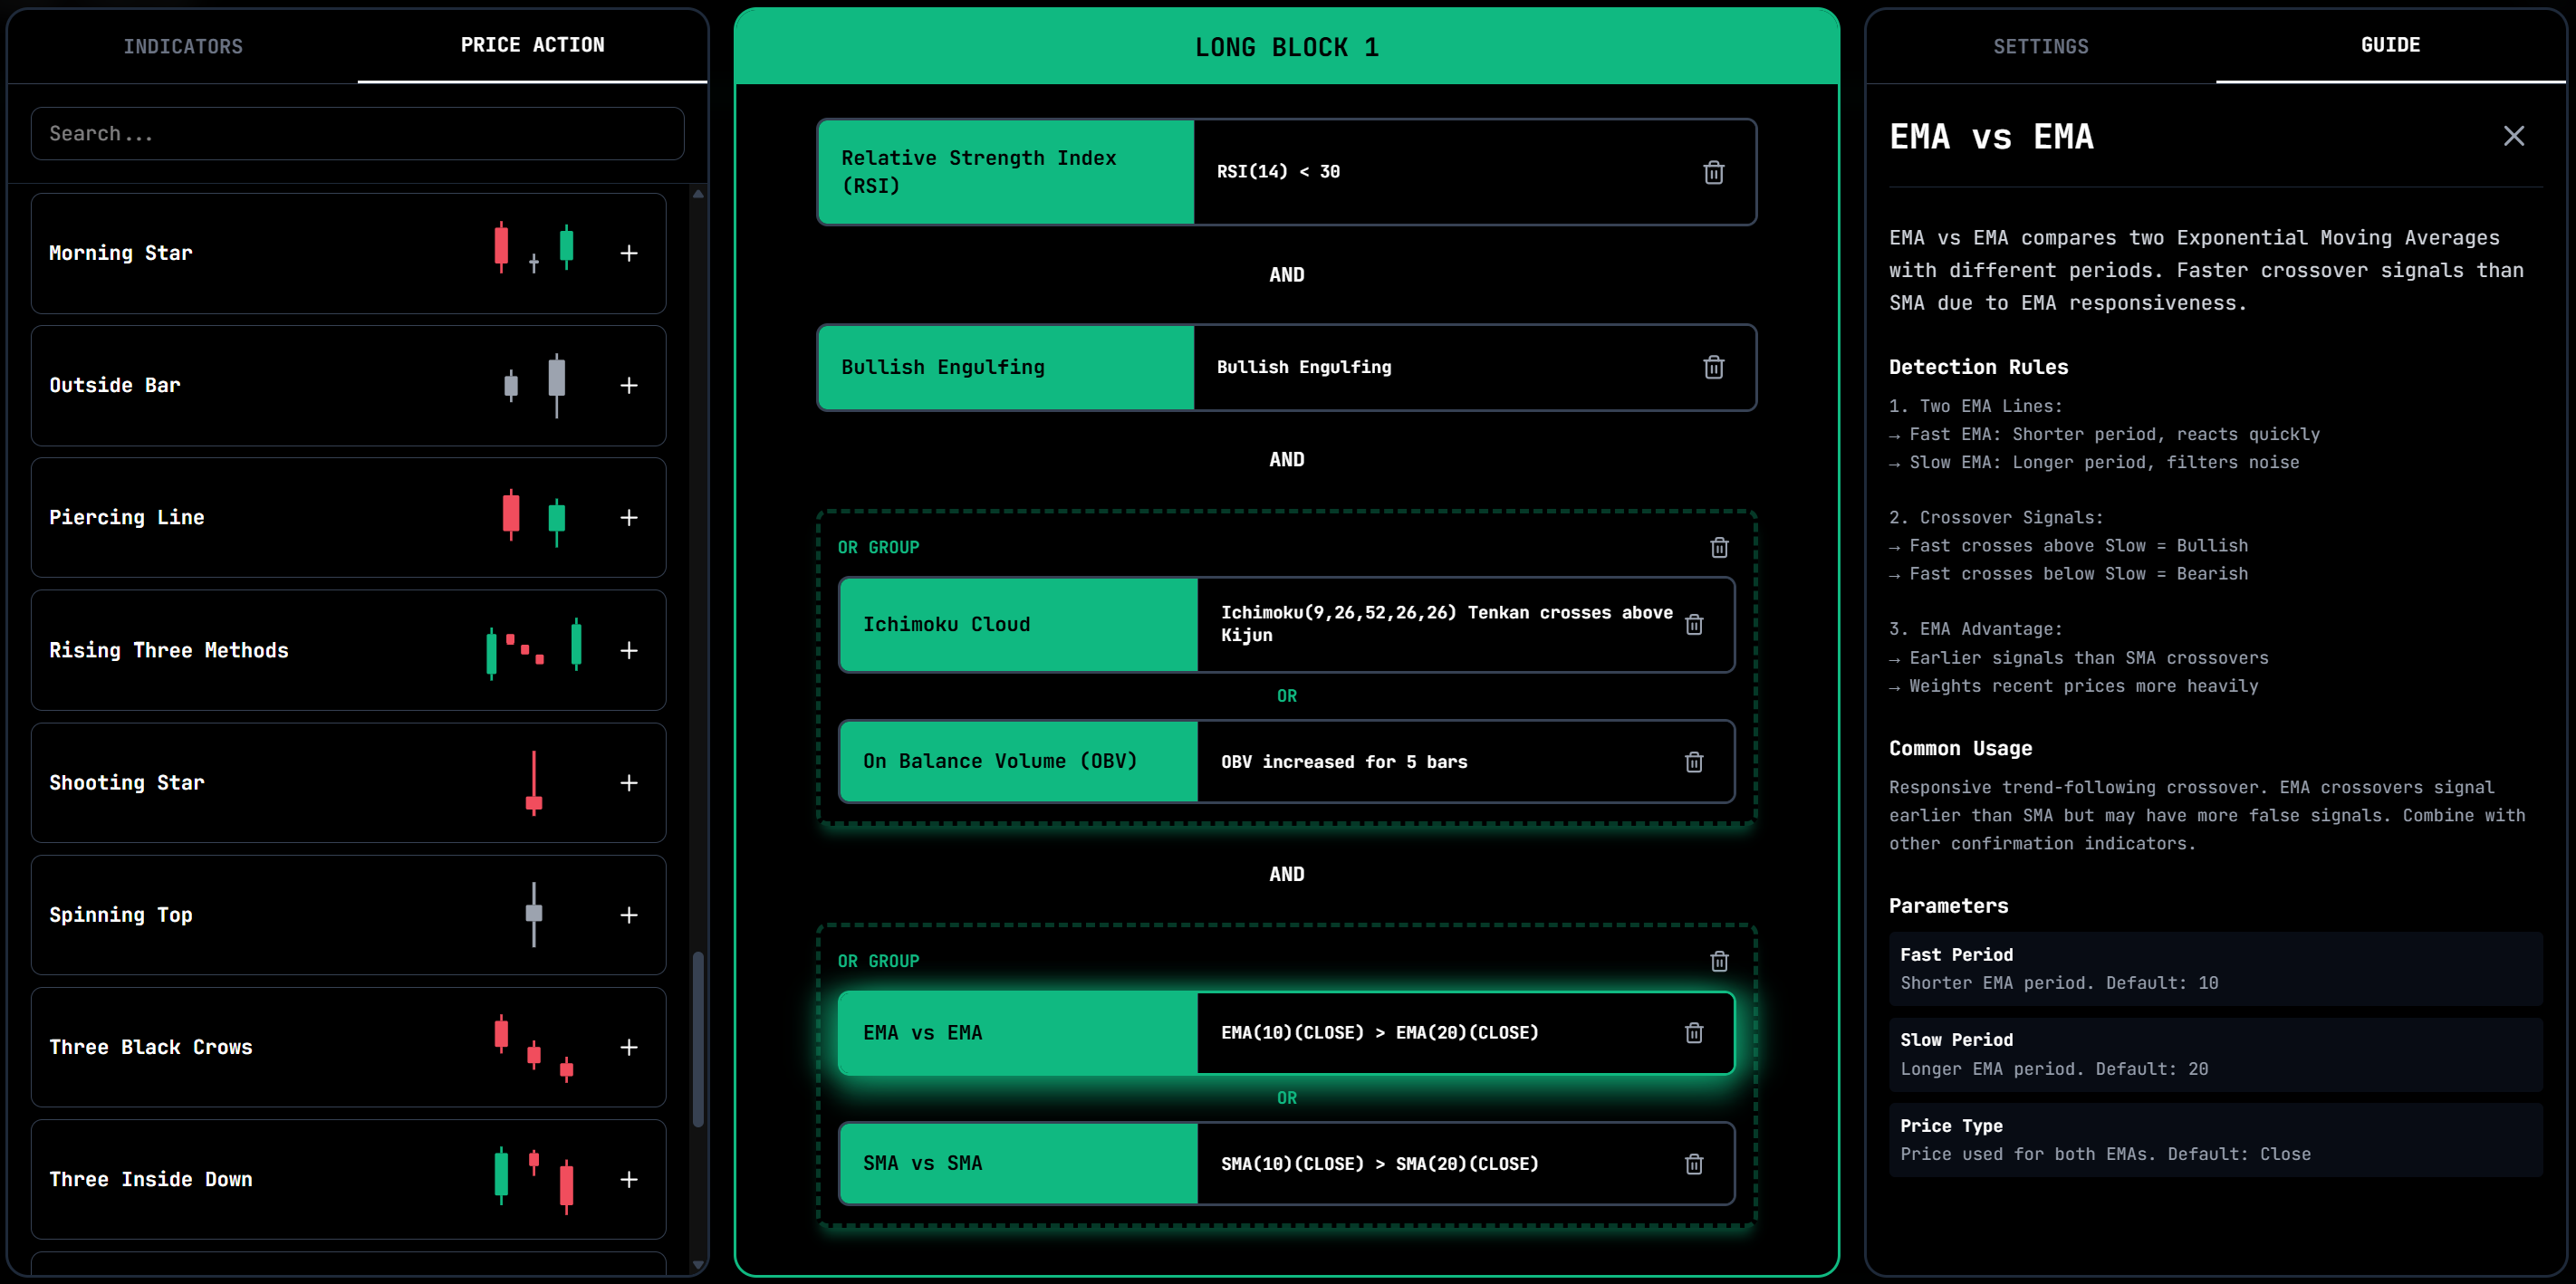The width and height of the screenshot is (2576, 1284).
Task: Close the EMA vs EMA guide panel
Action: [2513, 136]
